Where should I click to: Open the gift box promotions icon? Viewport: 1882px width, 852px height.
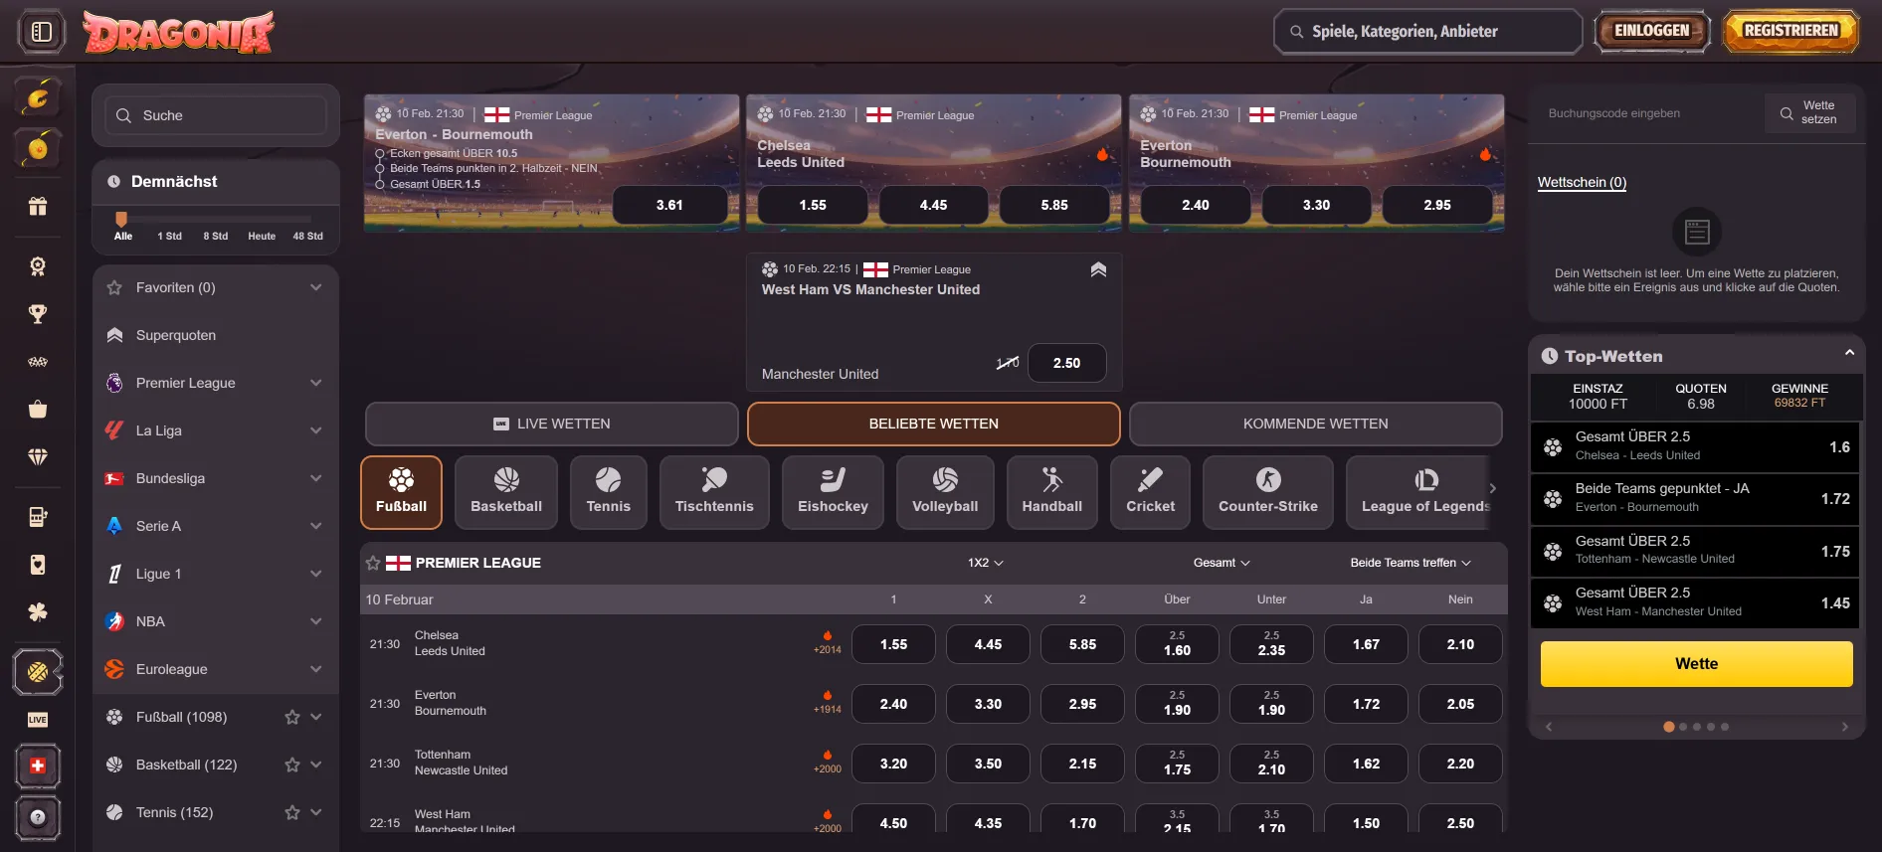[38, 206]
